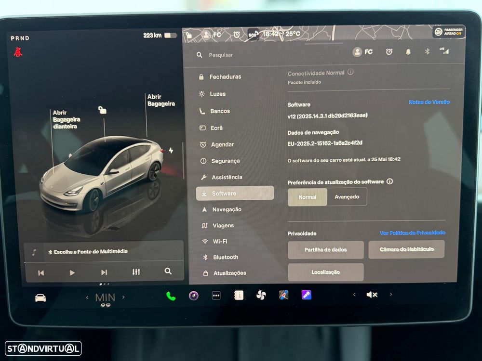The height and width of the screenshot is (361, 482).
Task: Launch the navigation map app icon
Action: pyautogui.click(x=283, y=295)
